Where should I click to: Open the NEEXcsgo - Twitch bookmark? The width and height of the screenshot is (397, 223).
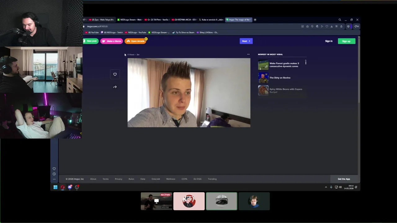coord(112,33)
